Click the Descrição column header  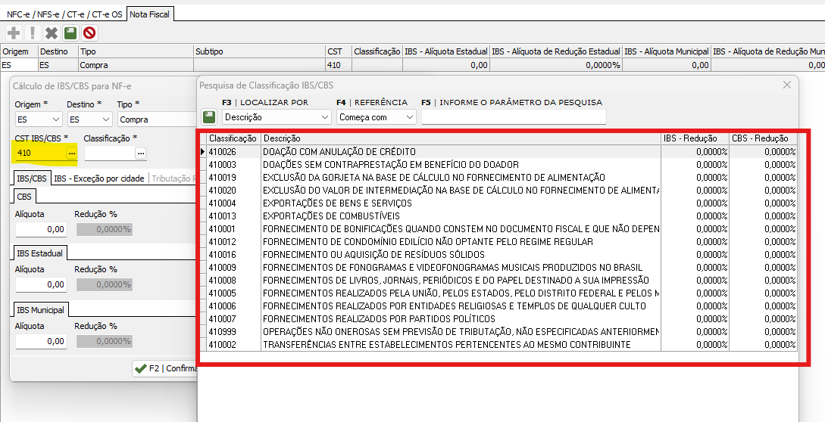(x=461, y=138)
